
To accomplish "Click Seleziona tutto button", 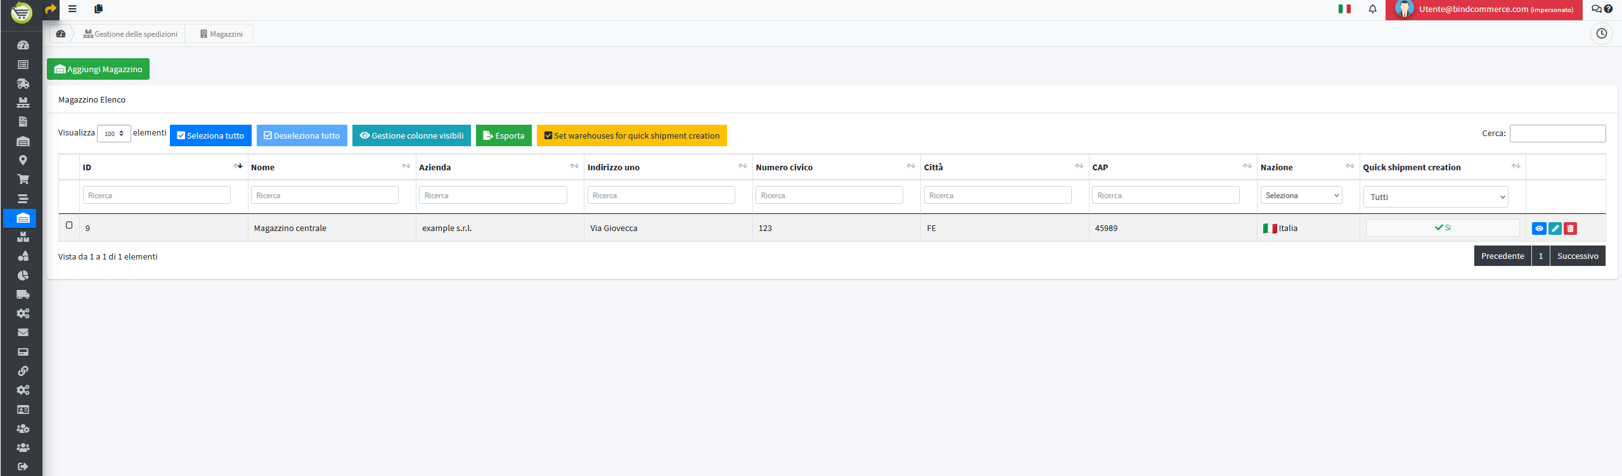I will click(x=210, y=135).
